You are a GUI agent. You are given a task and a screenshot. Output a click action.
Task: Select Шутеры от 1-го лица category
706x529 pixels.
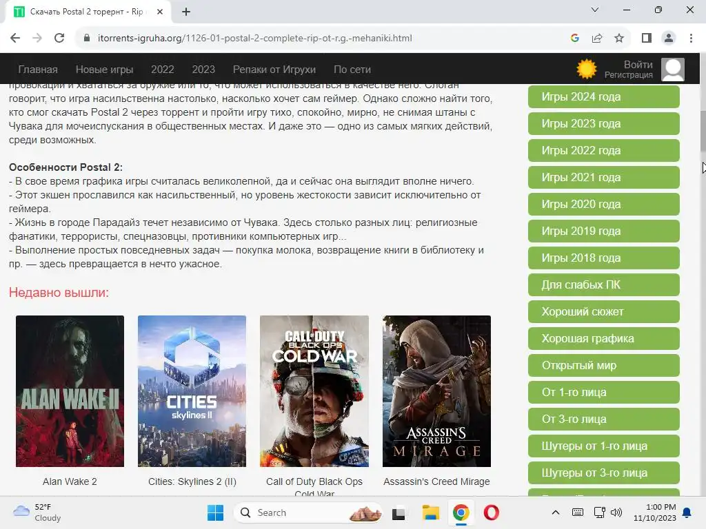[604, 446]
